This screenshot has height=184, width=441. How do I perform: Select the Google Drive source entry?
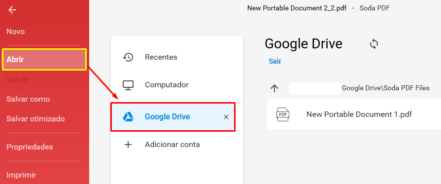pyautogui.click(x=172, y=116)
